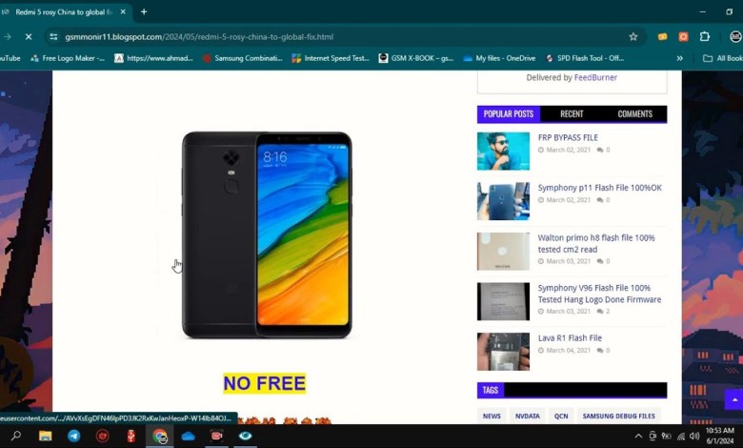The image size is (743, 448).
Task: Open the red USB tool app in taskbar
Action: 131,436
